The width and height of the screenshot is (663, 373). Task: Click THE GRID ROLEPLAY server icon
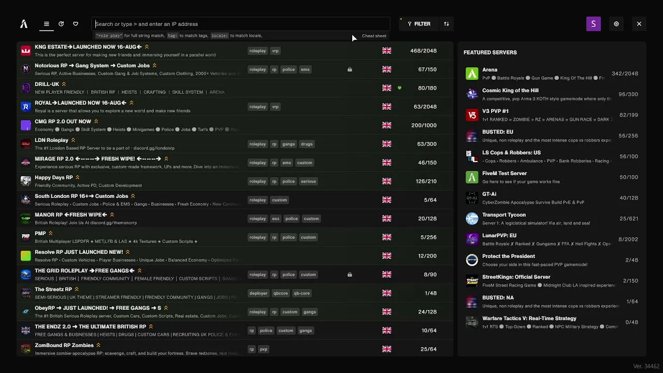25,275
